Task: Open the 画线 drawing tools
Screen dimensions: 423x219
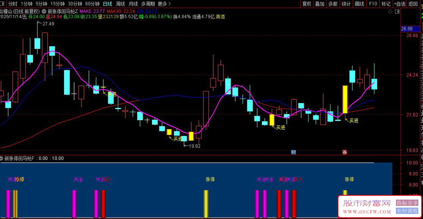Action: coord(360,4)
